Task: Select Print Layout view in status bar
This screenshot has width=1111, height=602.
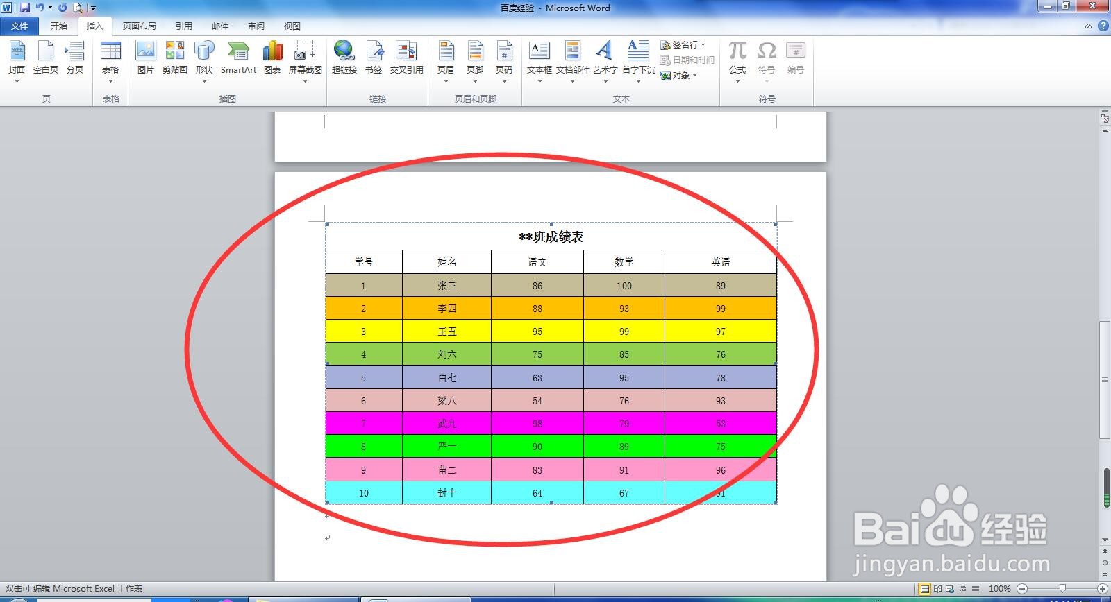Action: coord(924,589)
